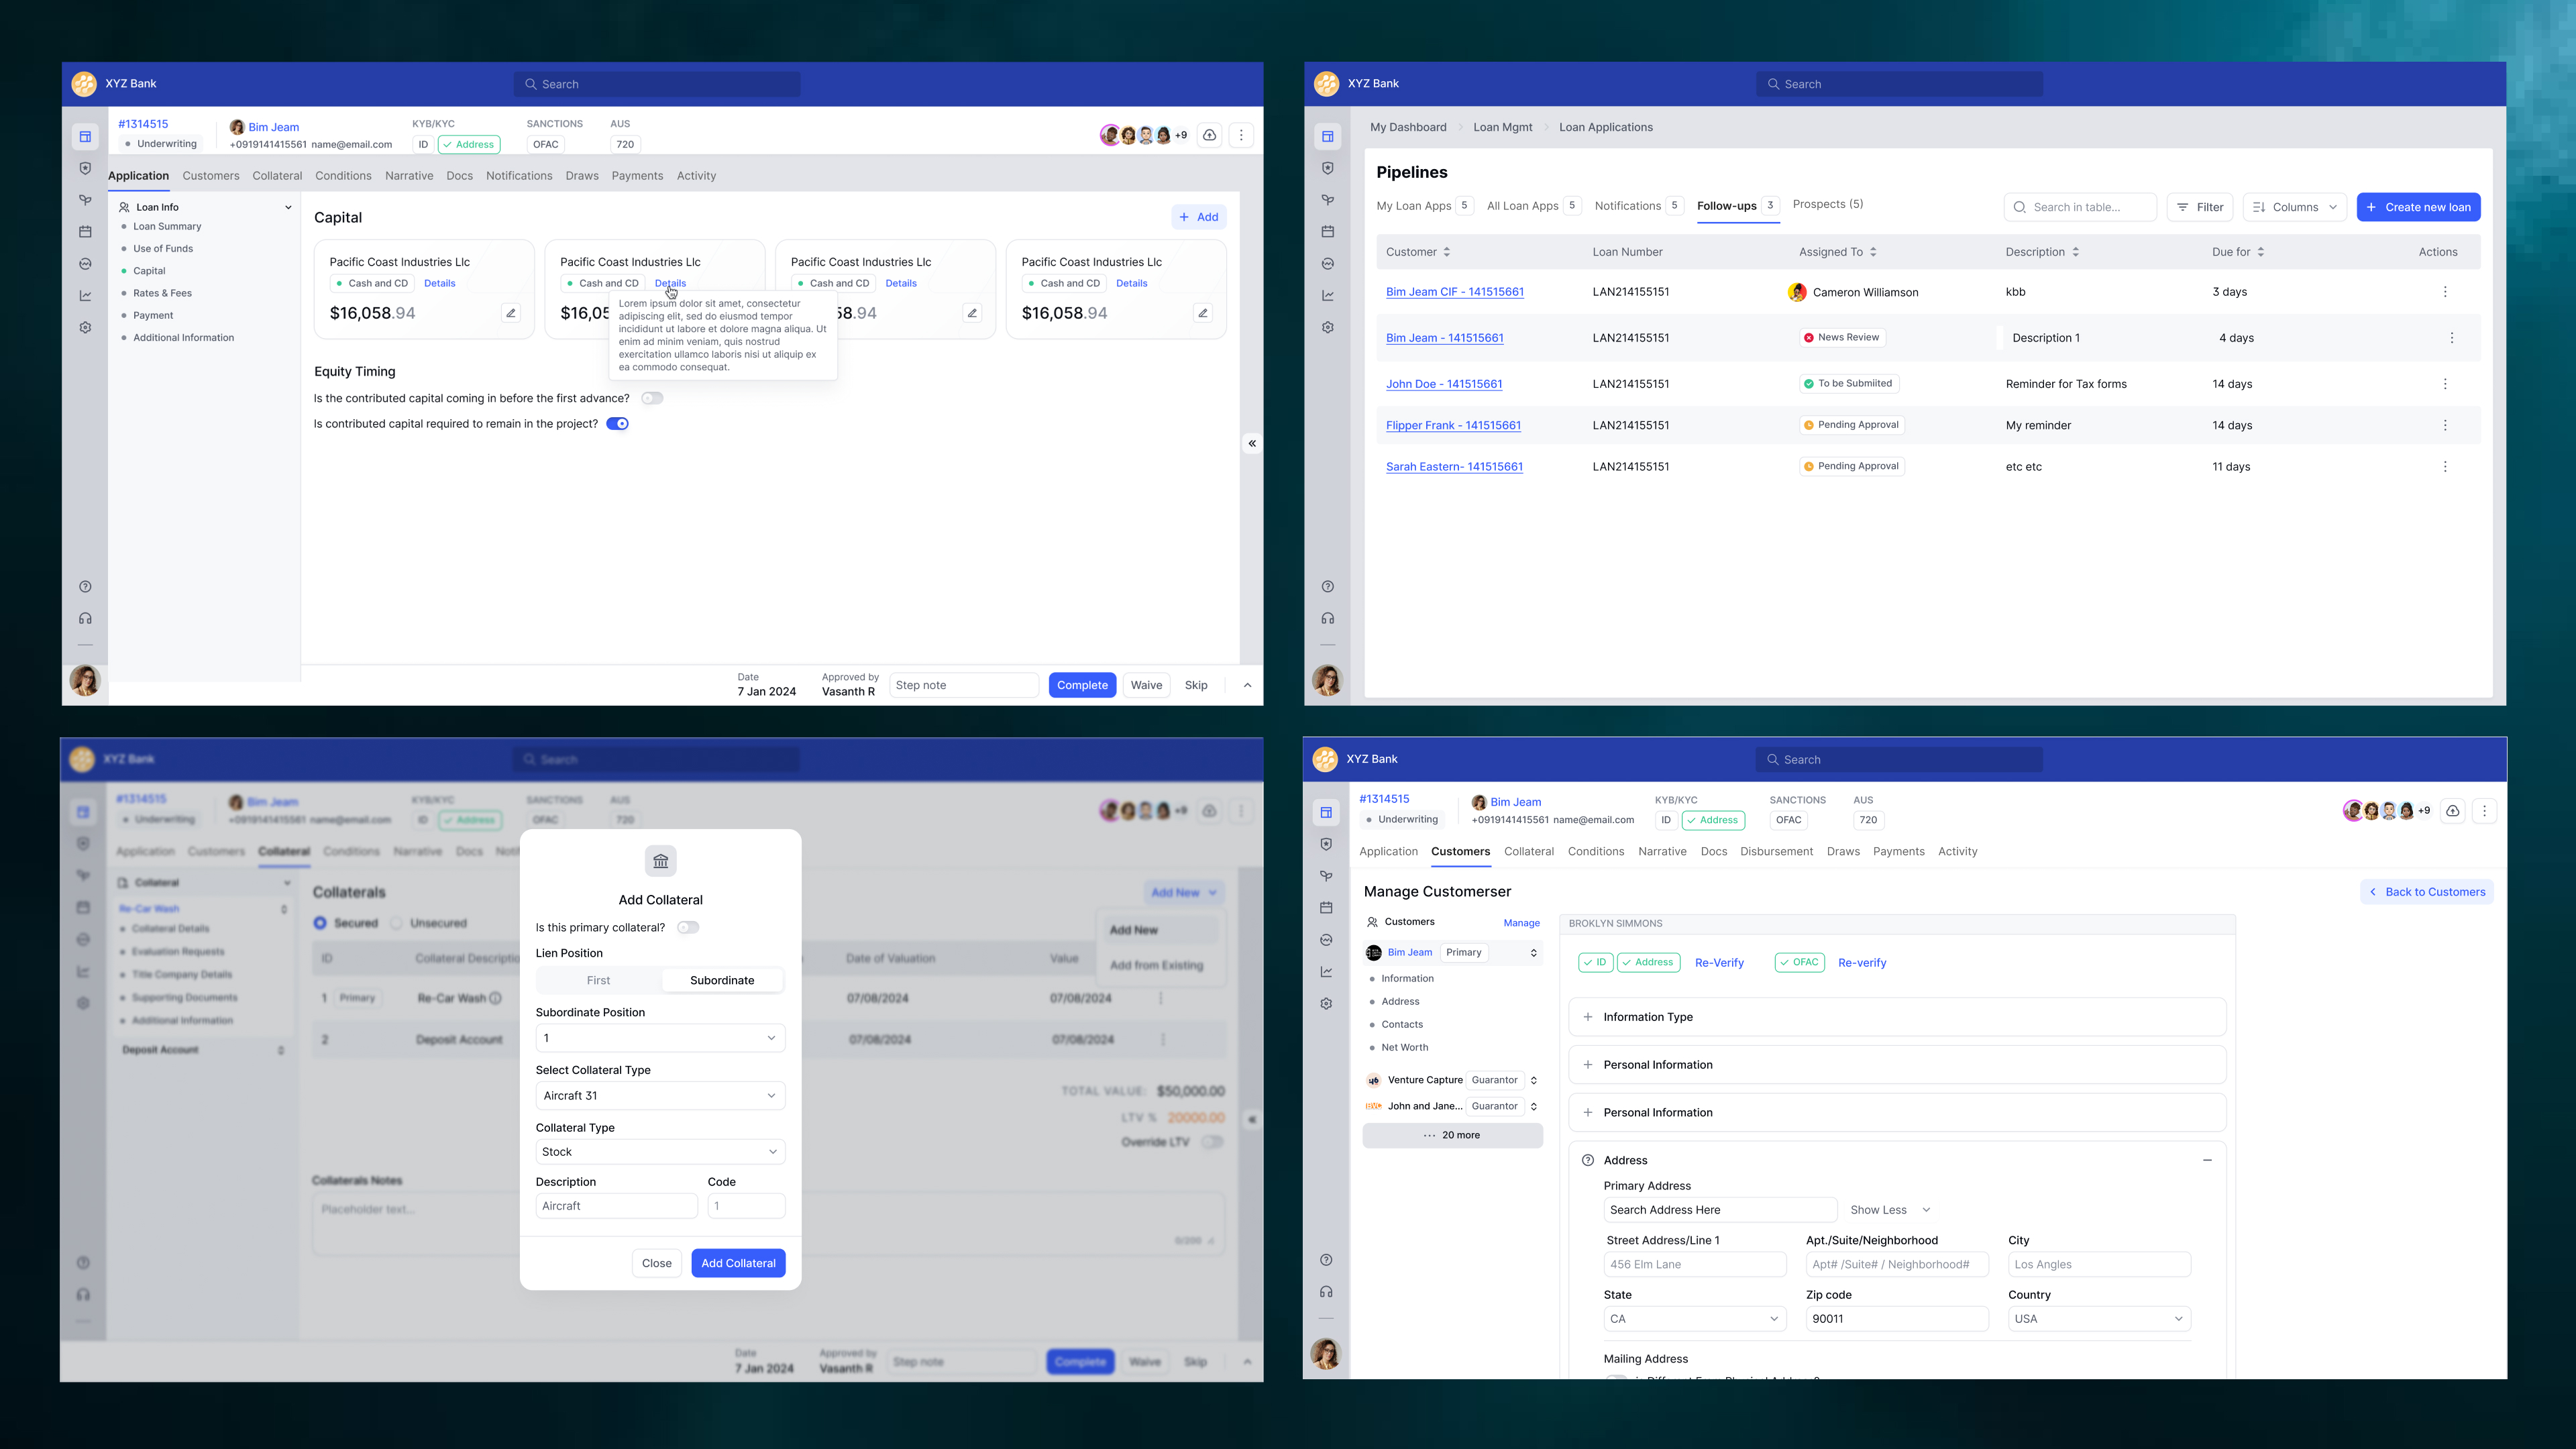Open actions menu for John Doe row

(x=2445, y=384)
